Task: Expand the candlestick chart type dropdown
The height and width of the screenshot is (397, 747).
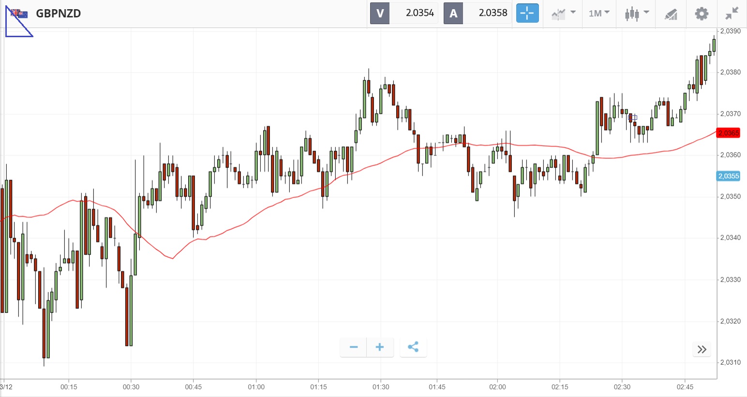Action: (636, 13)
